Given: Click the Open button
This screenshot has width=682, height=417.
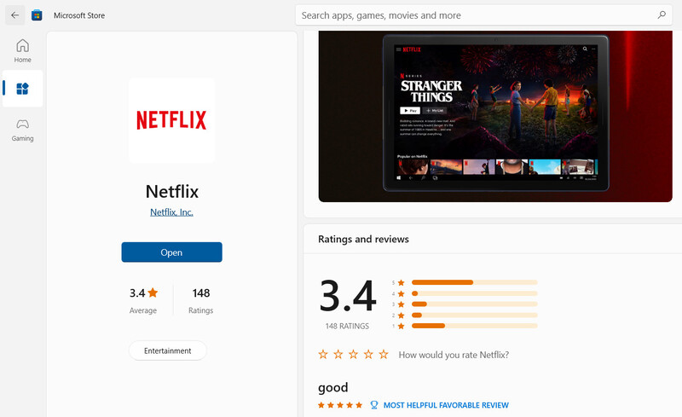Looking at the screenshot, I should (171, 252).
